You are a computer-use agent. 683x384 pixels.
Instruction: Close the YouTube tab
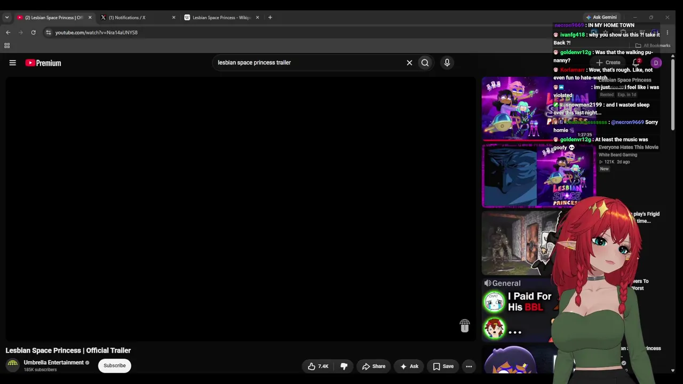(90, 18)
